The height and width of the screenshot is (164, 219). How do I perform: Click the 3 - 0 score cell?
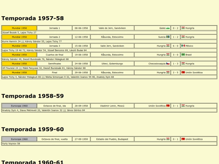[176, 55]
